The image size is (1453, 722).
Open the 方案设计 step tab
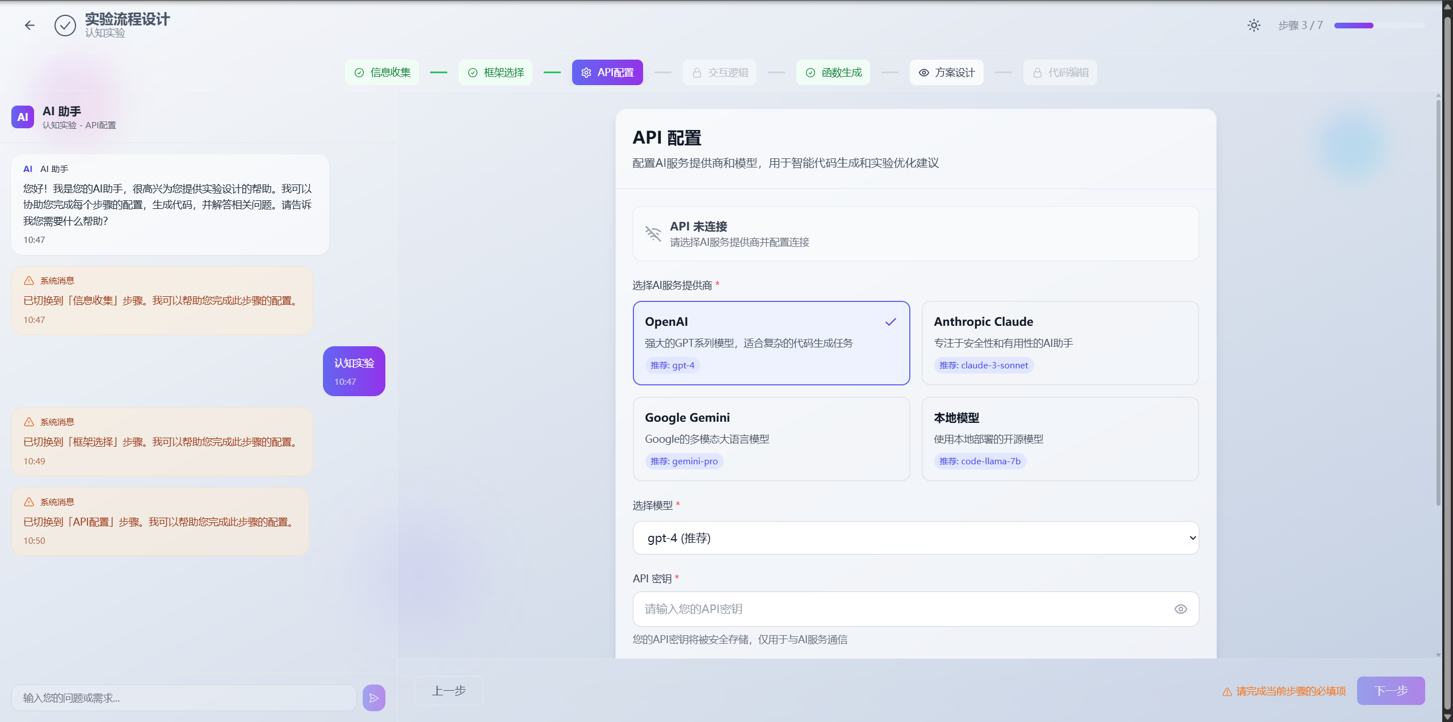tap(947, 73)
